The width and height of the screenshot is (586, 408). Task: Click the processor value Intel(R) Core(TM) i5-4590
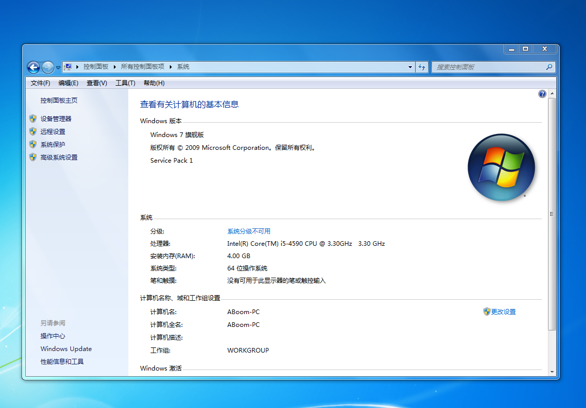tap(306, 244)
